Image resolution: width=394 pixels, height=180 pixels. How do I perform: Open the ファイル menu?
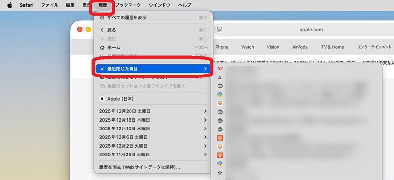(50, 5)
